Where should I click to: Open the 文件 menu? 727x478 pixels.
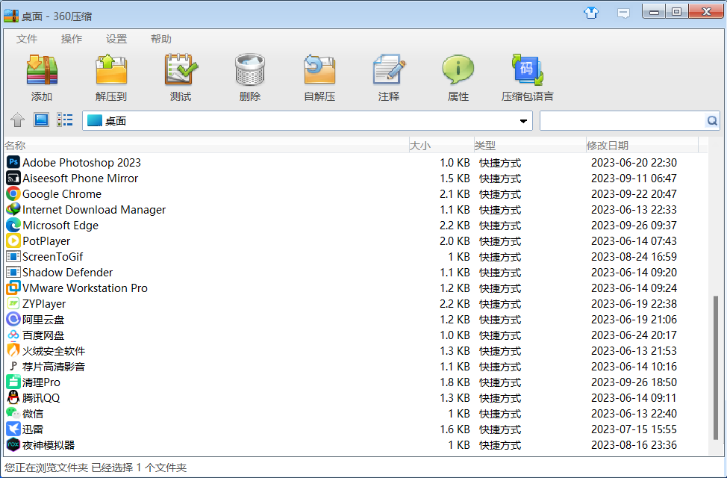27,39
